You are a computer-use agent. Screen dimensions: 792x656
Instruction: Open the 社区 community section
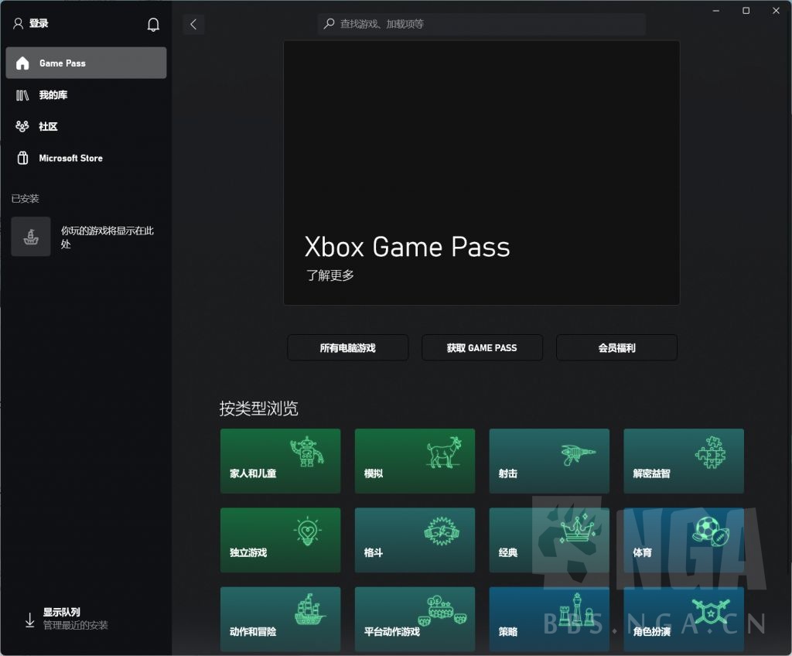(x=48, y=126)
